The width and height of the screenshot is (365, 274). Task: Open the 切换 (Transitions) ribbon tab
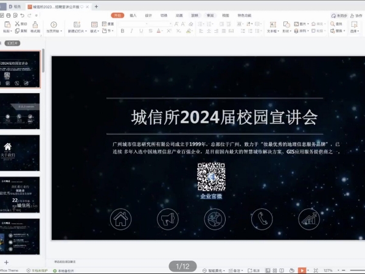pyautogui.click(x=164, y=15)
